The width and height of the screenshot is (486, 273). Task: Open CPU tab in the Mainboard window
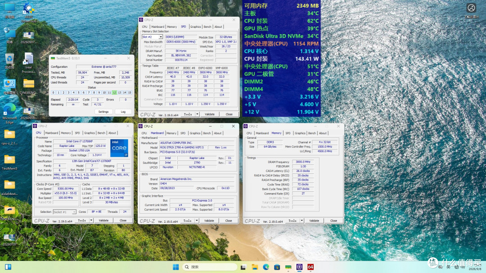[144, 133]
